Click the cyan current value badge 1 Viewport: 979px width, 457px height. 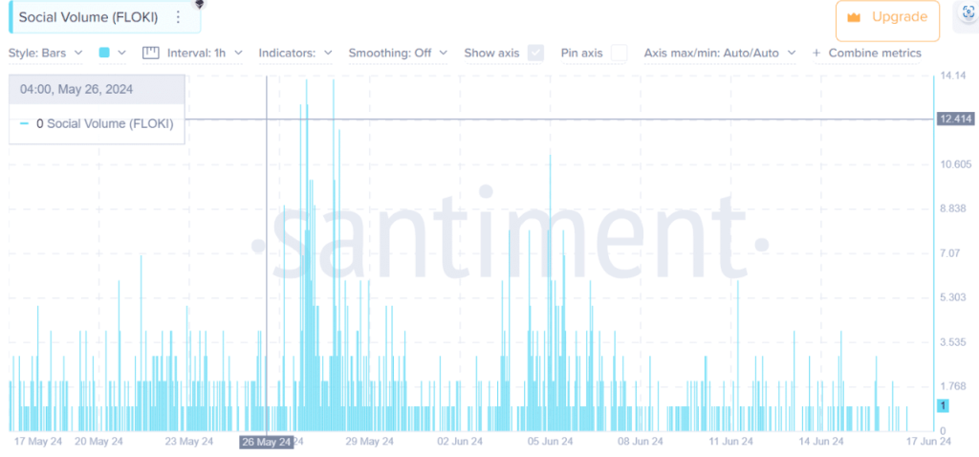coord(943,405)
